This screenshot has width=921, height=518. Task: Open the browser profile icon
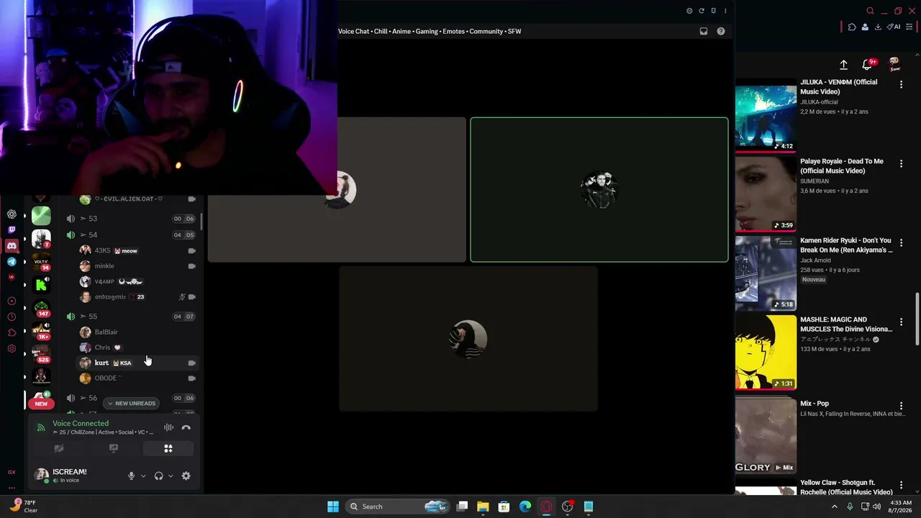[865, 27]
